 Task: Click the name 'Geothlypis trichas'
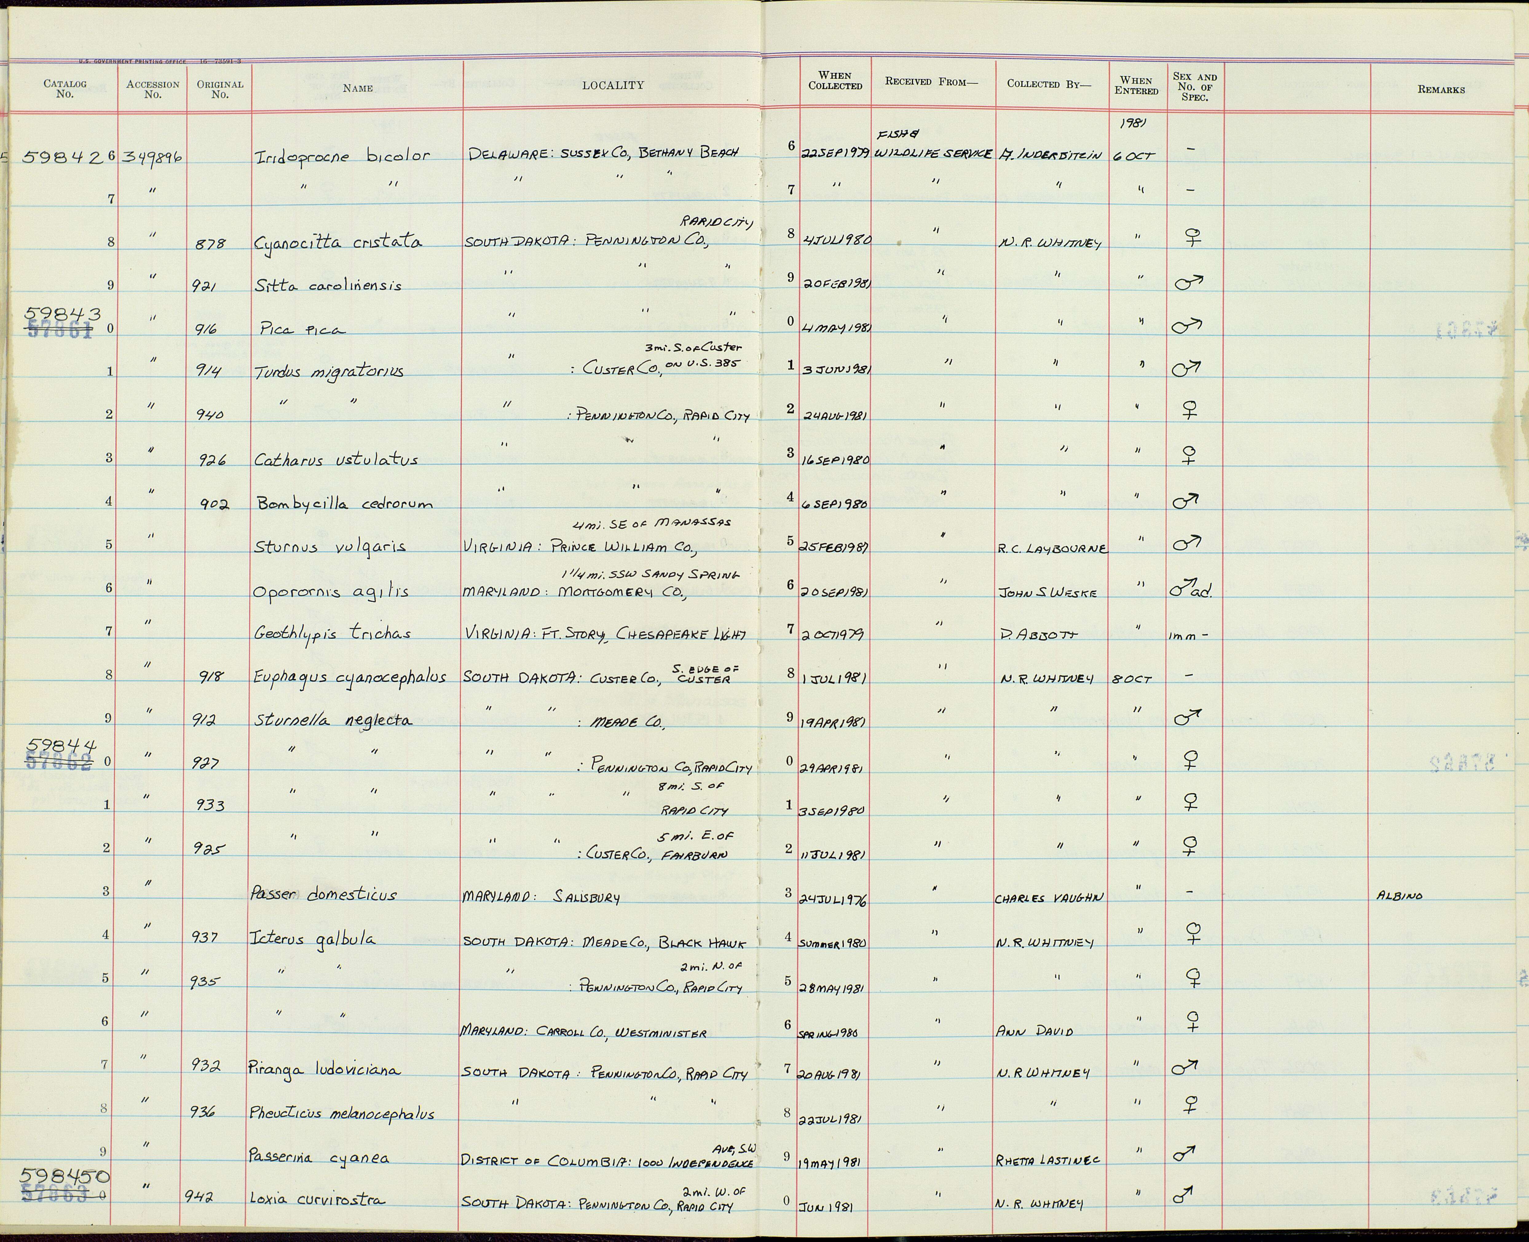coord(332,634)
